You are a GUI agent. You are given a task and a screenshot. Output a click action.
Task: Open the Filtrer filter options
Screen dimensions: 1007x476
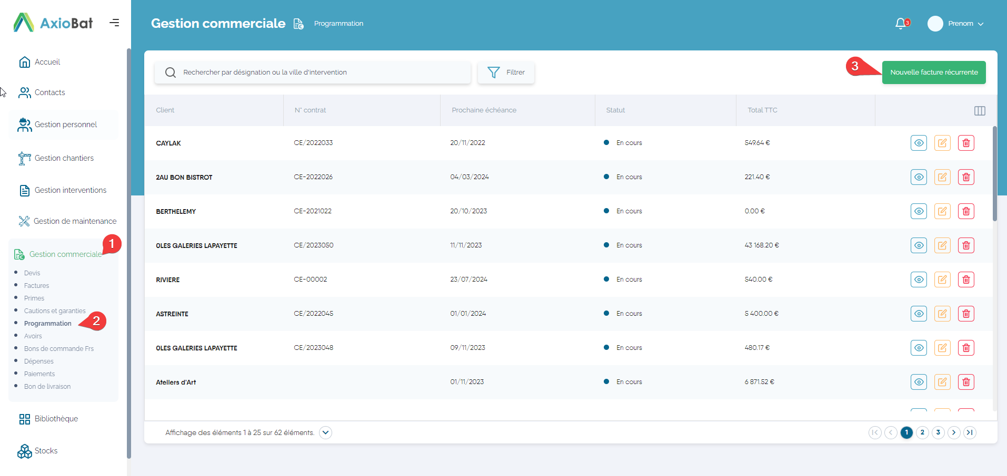tap(506, 73)
